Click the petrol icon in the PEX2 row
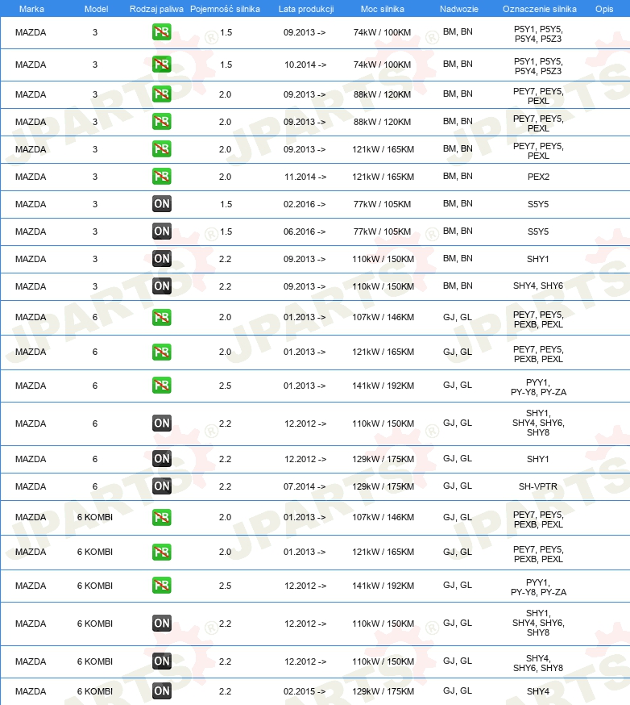This screenshot has height=705, width=630. pyautogui.click(x=162, y=176)
